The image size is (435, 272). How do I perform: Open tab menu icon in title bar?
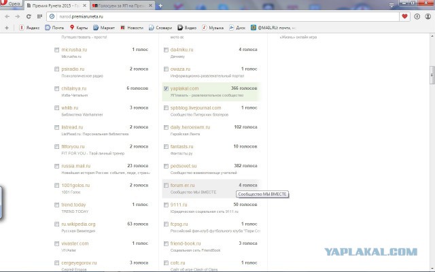point(391,5)
